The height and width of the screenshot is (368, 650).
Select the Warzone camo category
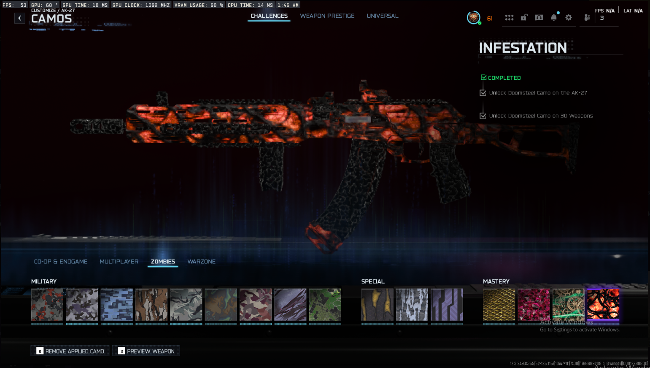point(202,262)
